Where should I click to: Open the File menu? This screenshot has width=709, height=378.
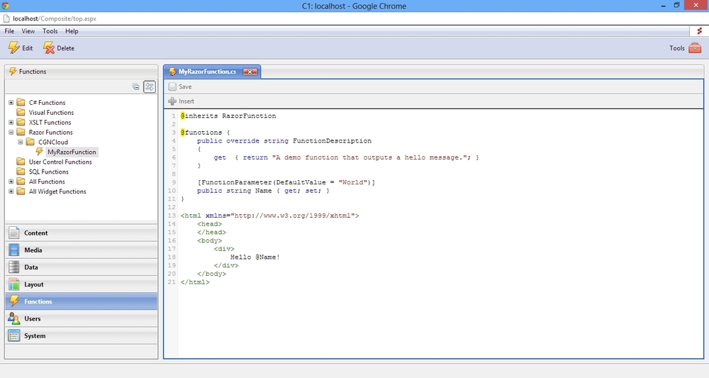(x=9, y=31)
